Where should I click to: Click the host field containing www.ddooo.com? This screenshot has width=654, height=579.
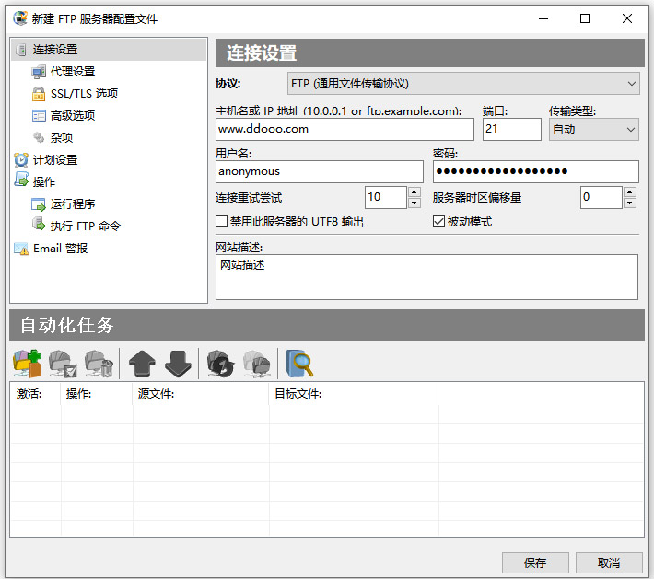point(345,129)
